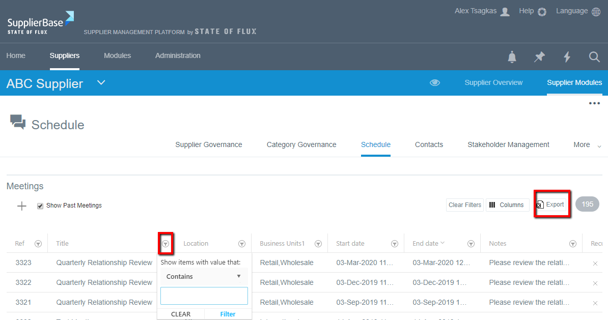Viewport: 608px width, 320px height.
Task: Toggle the eye visibility icon
Action: (435, 83)
